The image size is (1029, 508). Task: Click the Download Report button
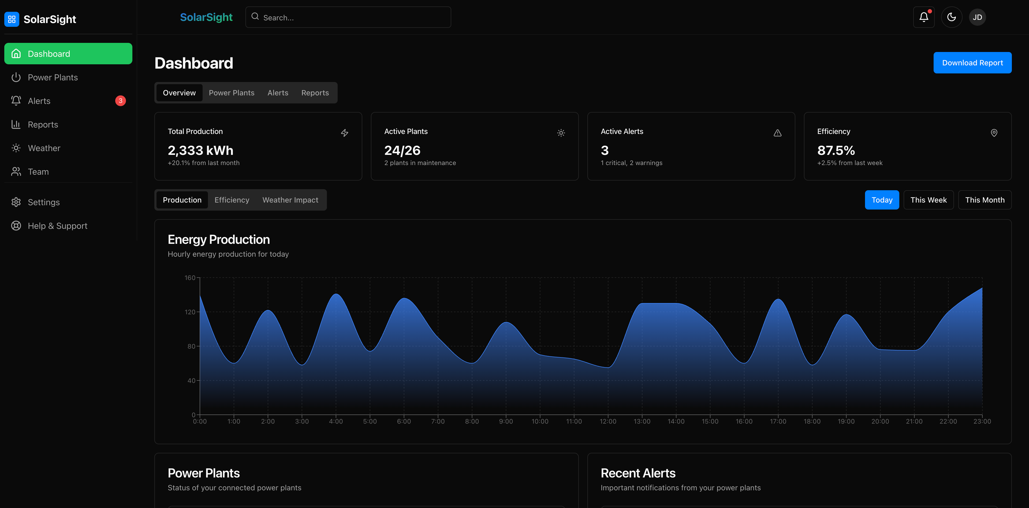pos(972,63)
